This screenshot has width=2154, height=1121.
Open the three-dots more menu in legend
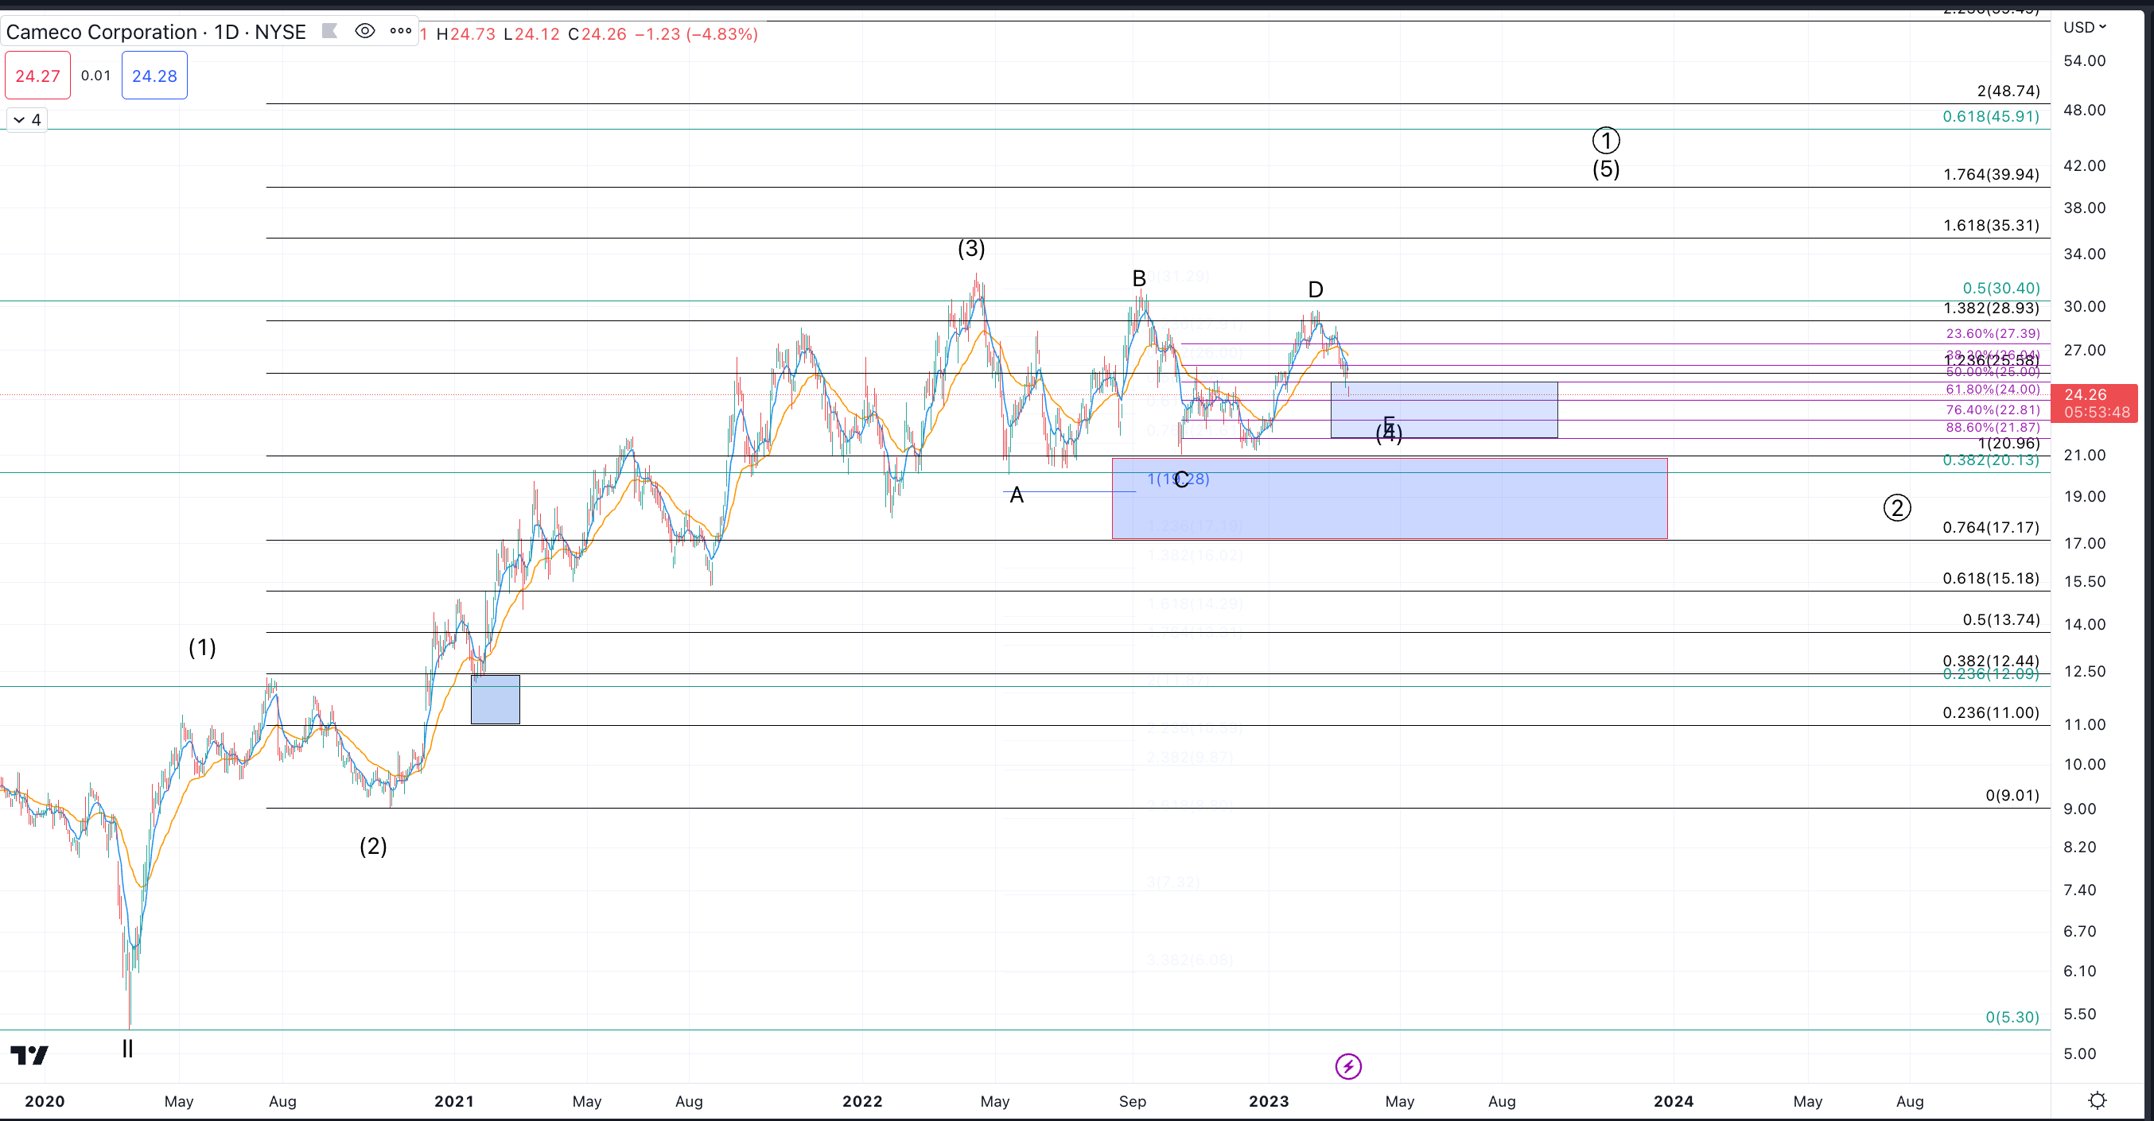click(x=401, y=32)
